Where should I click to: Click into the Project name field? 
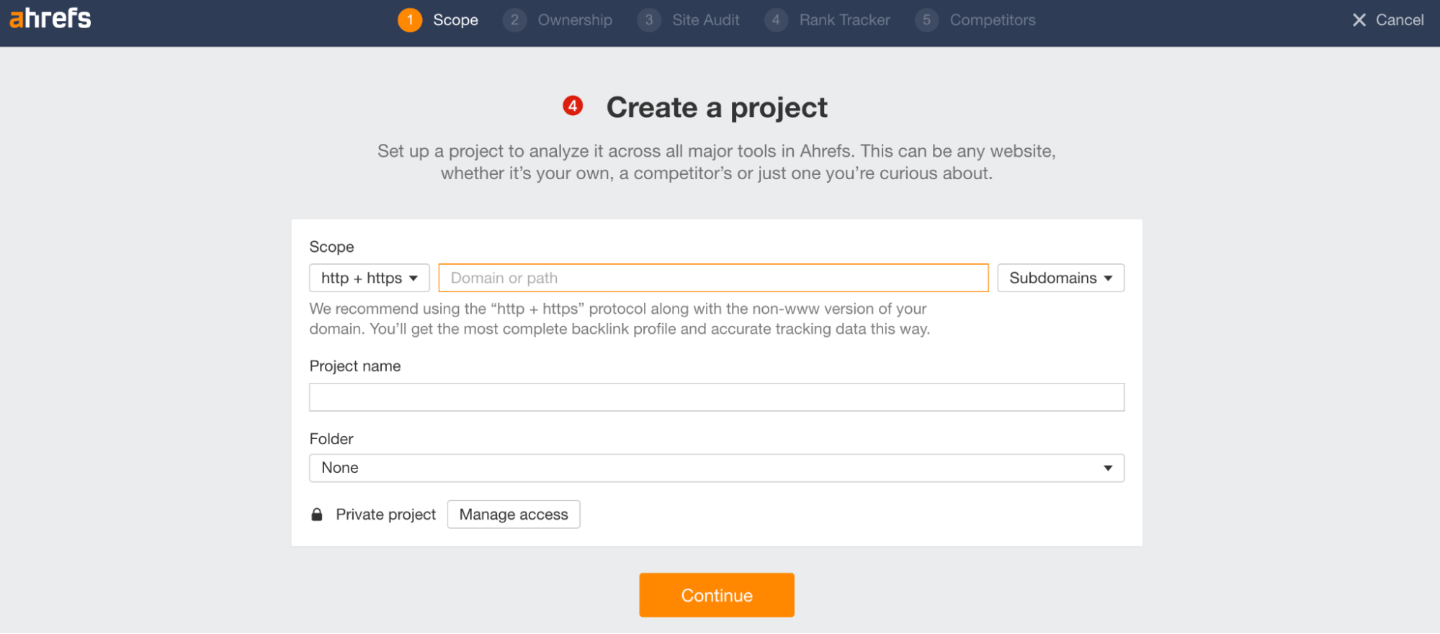click(716, 397)
